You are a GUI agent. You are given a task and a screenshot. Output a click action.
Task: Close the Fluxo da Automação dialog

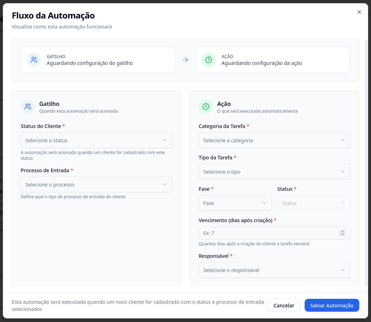point(359,12)
